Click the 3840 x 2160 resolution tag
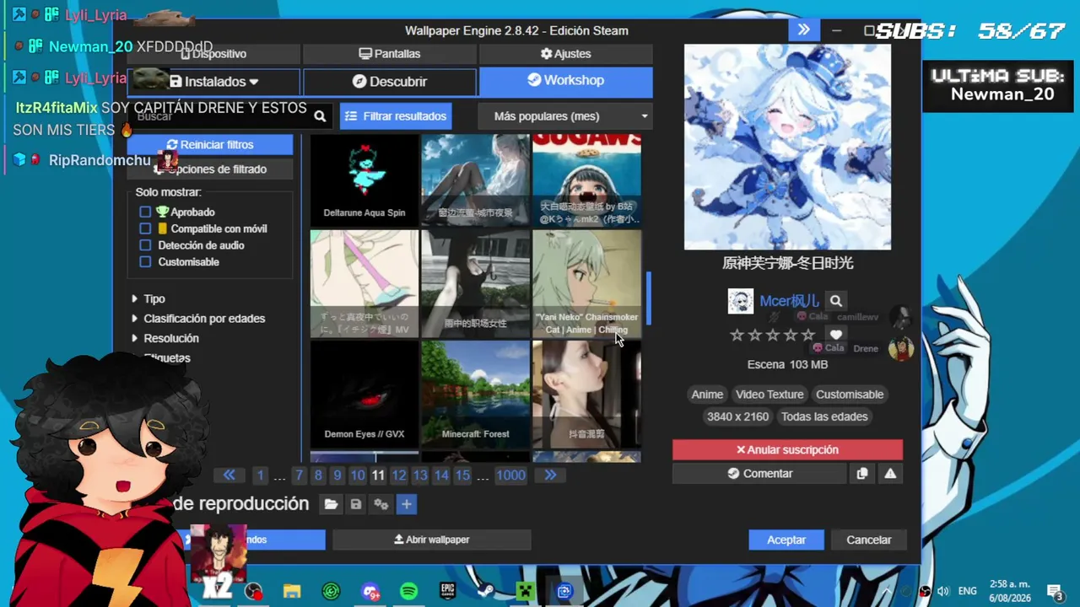 click(x=737, y=416)
